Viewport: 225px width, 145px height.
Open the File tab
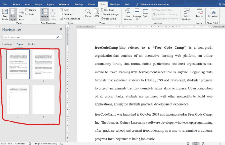click(5, 4)
